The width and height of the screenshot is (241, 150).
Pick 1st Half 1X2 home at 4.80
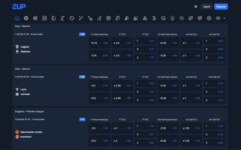[x=214, y=41]
